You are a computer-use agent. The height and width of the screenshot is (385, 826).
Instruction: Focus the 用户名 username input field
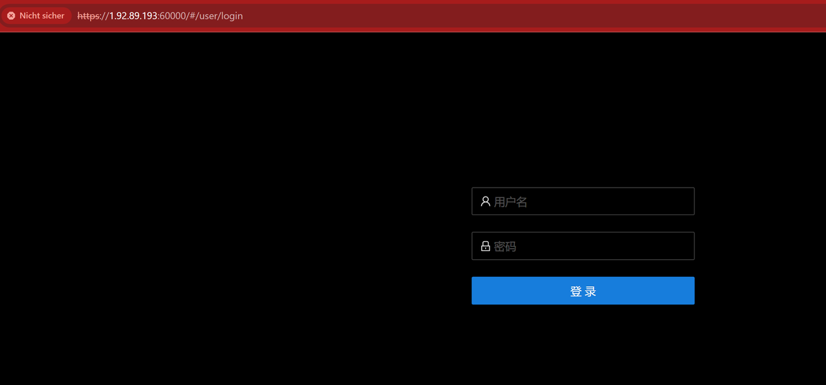(x=583, y=201)
